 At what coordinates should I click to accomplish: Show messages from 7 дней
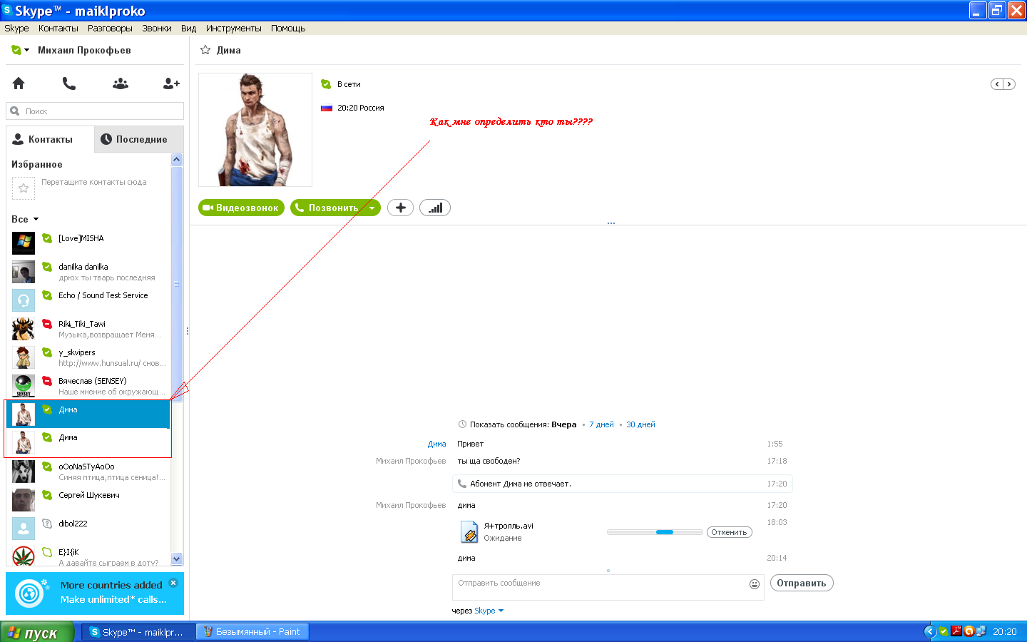[601, 424]
